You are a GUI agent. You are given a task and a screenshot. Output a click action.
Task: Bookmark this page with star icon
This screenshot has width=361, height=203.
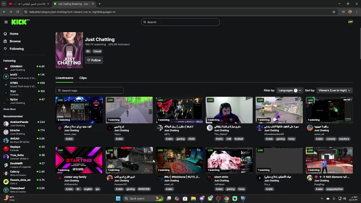(334, 12)
